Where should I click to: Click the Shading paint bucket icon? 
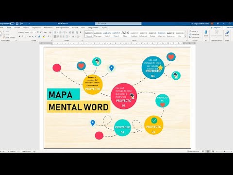tap(73, 36)
